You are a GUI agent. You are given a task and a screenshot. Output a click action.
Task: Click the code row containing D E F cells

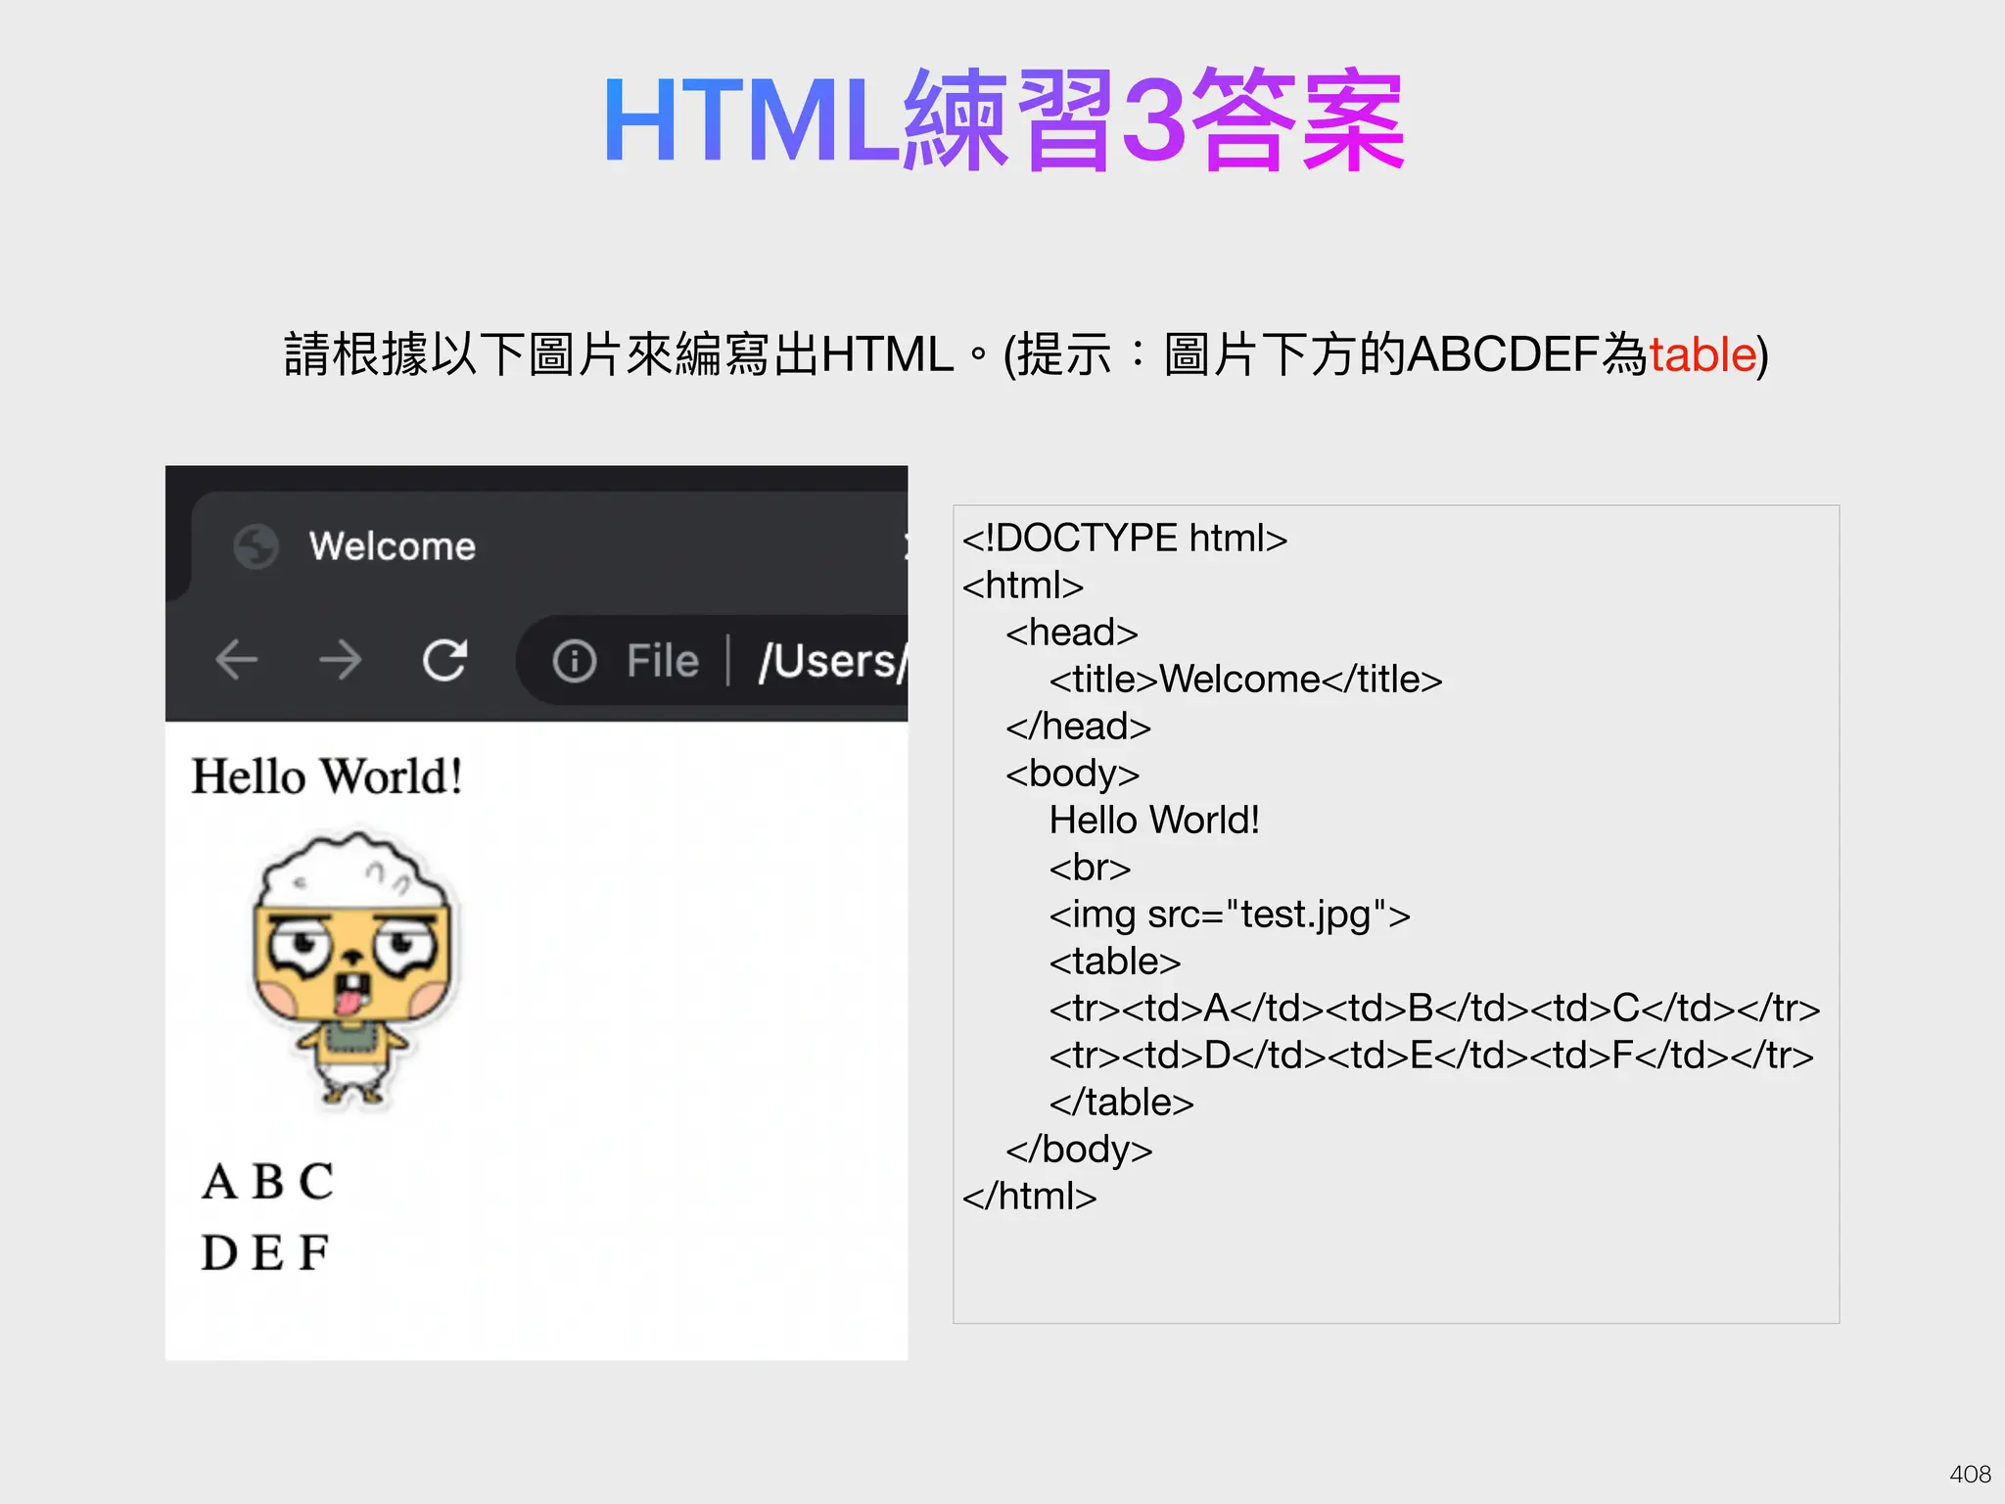[x=1431, y=1056]
